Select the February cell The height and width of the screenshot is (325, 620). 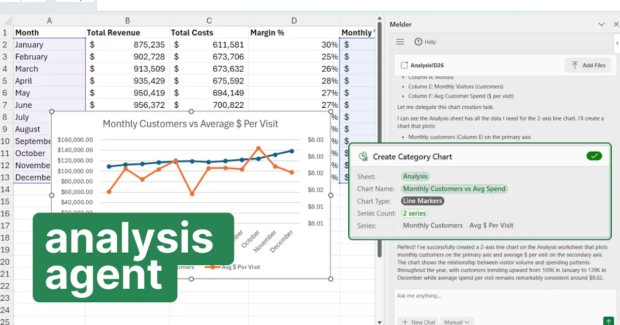[x=50, y=57]
